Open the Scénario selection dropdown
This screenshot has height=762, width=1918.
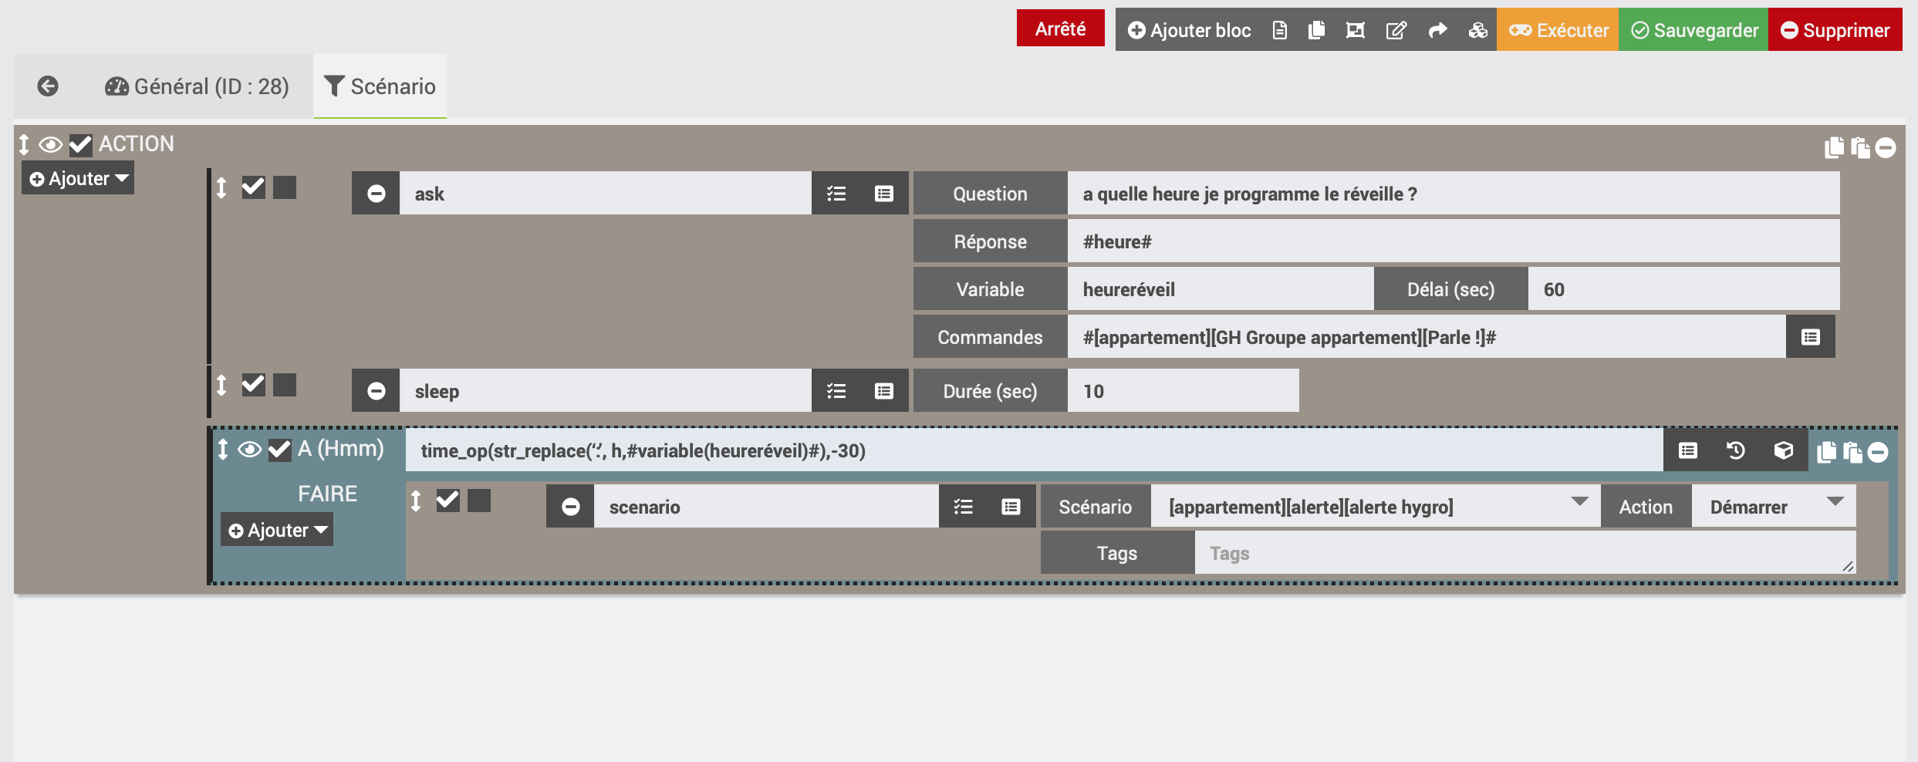[1375, 506]
